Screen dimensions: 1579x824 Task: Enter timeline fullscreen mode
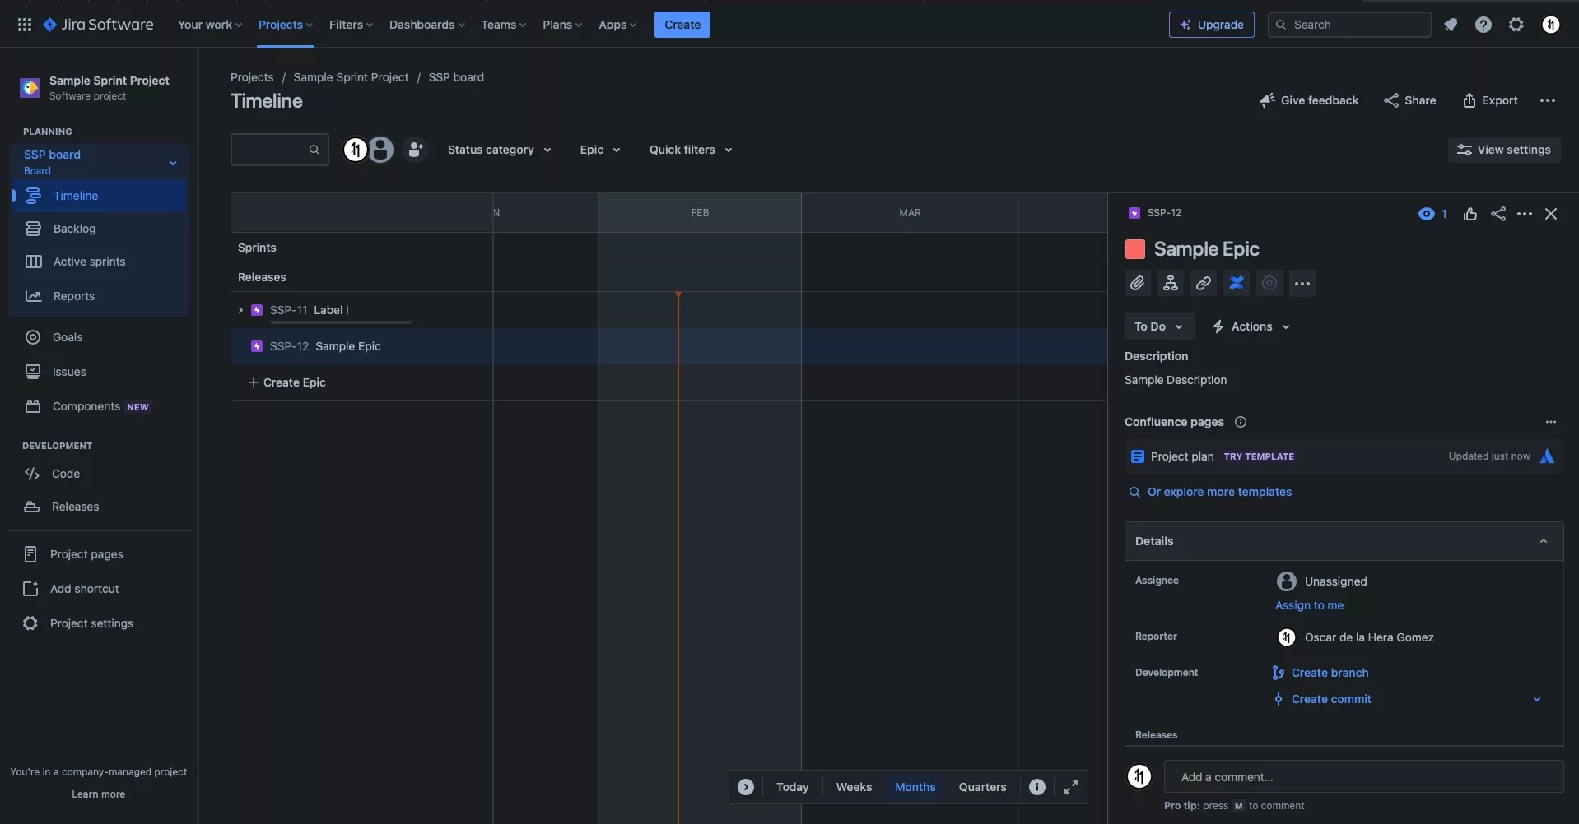click(1071, 787)
